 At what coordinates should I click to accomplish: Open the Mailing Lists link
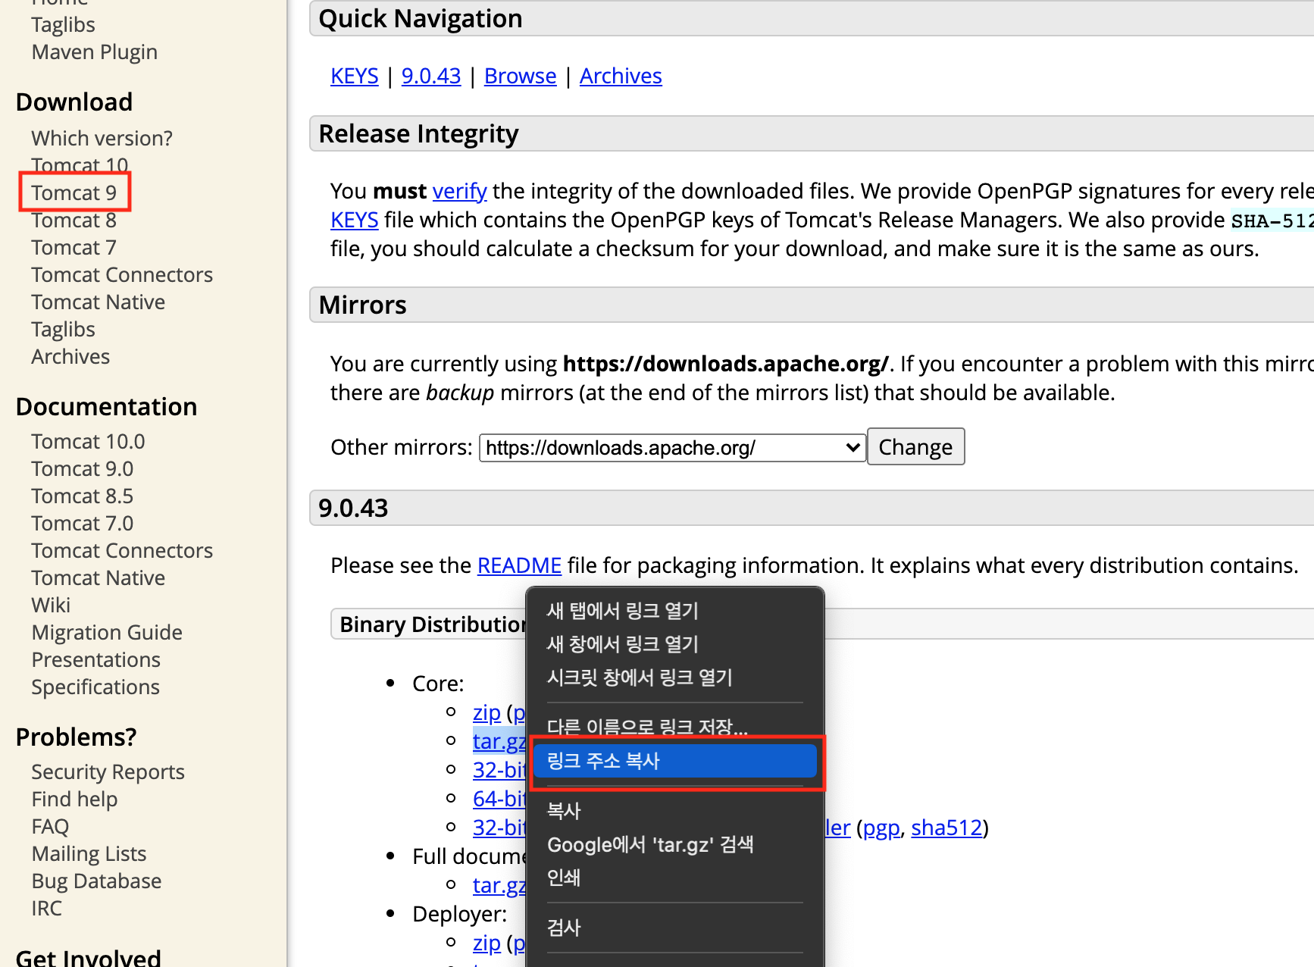[x=89, y=853]
